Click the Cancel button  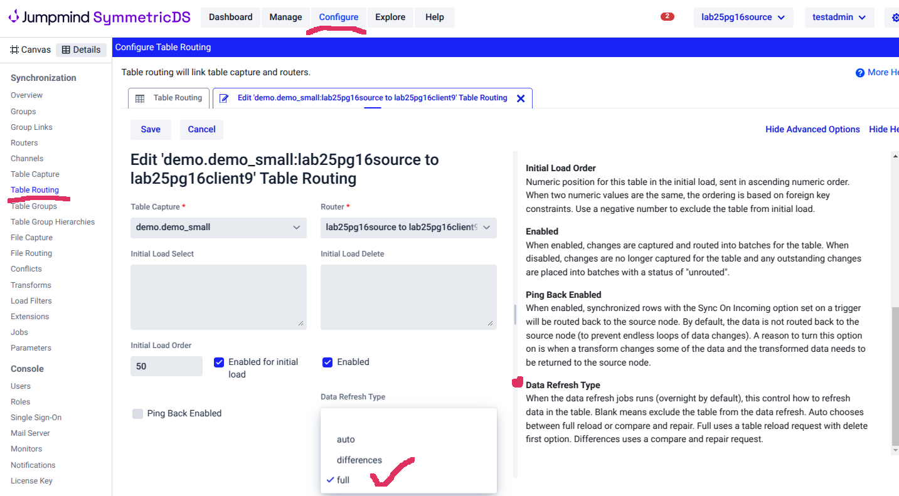click(201, 129)
